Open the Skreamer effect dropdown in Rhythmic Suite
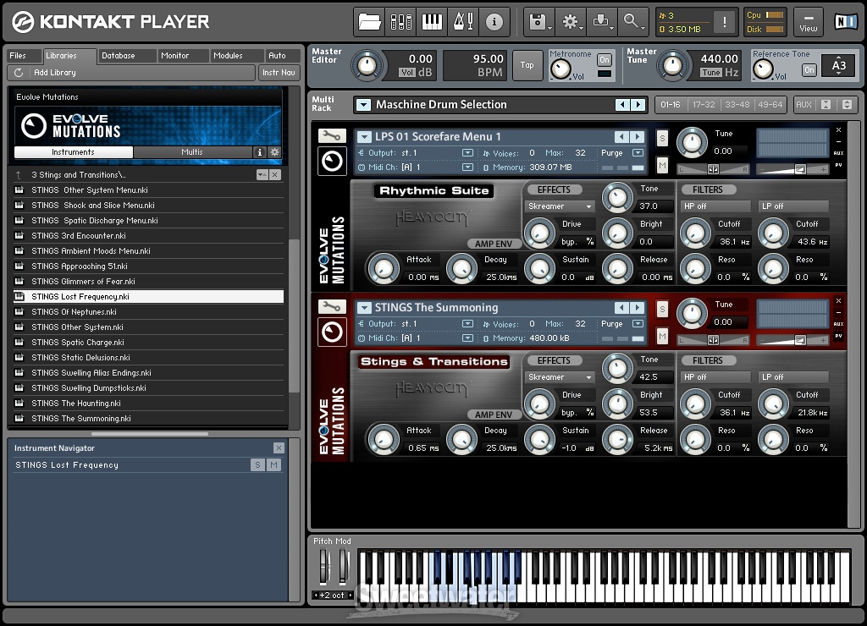The image size is (867, 626). pyautogui.click(x=560, y=206)
